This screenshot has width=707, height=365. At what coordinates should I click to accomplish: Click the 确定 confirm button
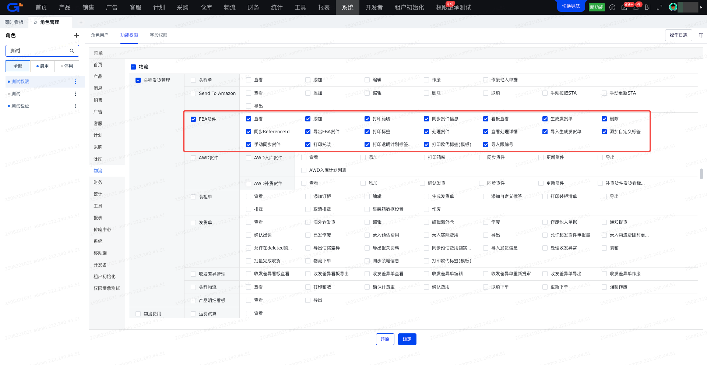click(x=407, y=339)
